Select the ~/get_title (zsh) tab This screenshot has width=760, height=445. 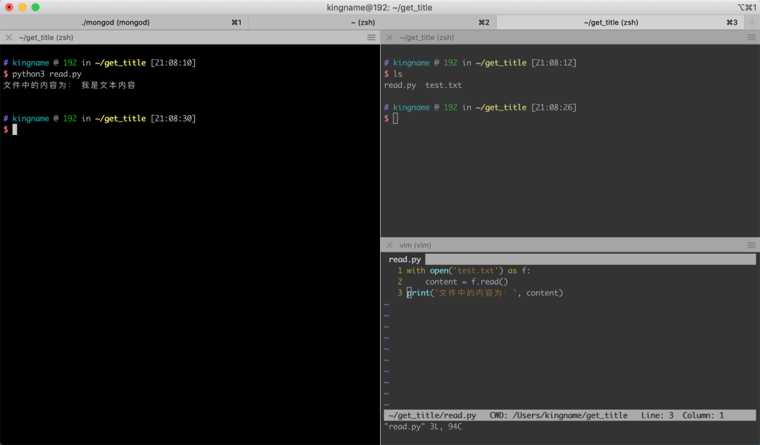tap(621, 22)
